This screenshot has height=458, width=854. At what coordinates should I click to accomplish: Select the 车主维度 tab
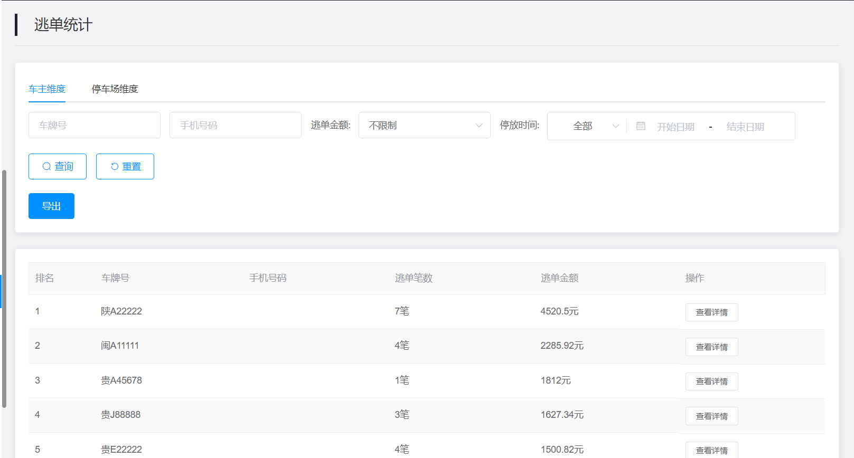tap(47, 89)
